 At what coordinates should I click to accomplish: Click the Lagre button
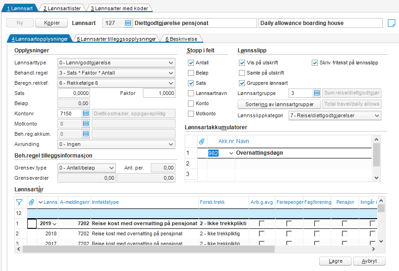tap(335, 261)
